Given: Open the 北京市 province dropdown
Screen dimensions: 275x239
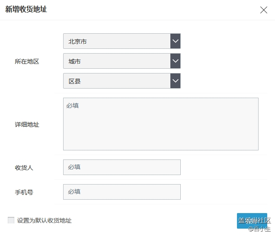Looking at the screenshot, I should 117,41.
